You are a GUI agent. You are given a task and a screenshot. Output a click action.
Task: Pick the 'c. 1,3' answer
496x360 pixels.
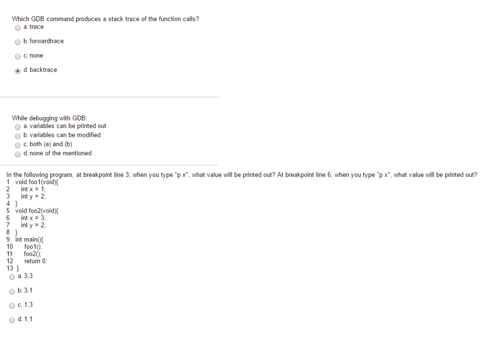[12, 306]
